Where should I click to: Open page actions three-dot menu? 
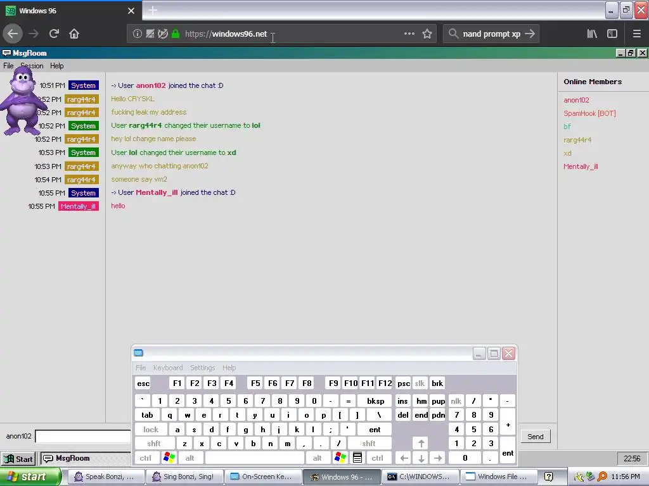409,34
